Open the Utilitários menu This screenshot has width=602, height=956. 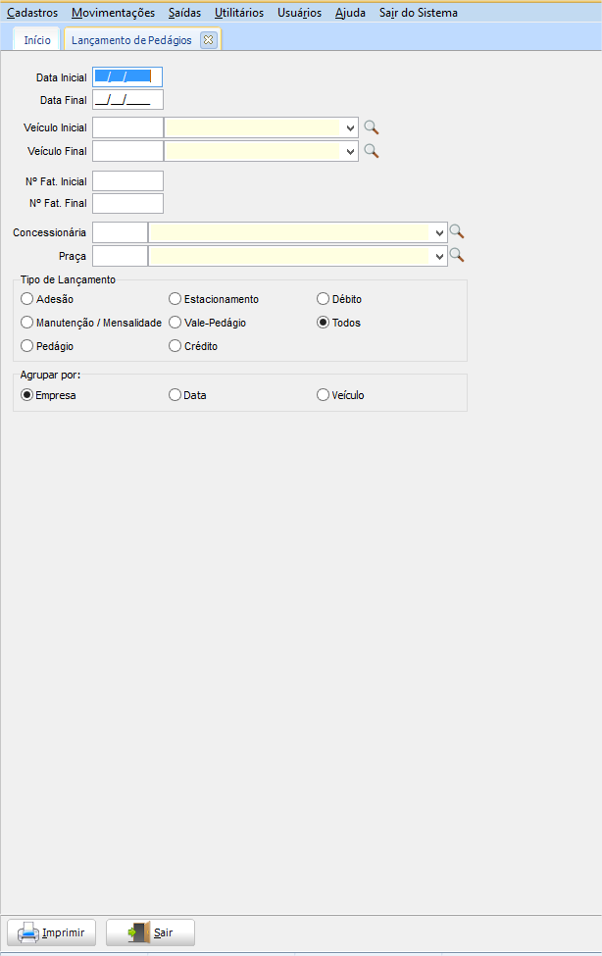(x=238, y=13)
